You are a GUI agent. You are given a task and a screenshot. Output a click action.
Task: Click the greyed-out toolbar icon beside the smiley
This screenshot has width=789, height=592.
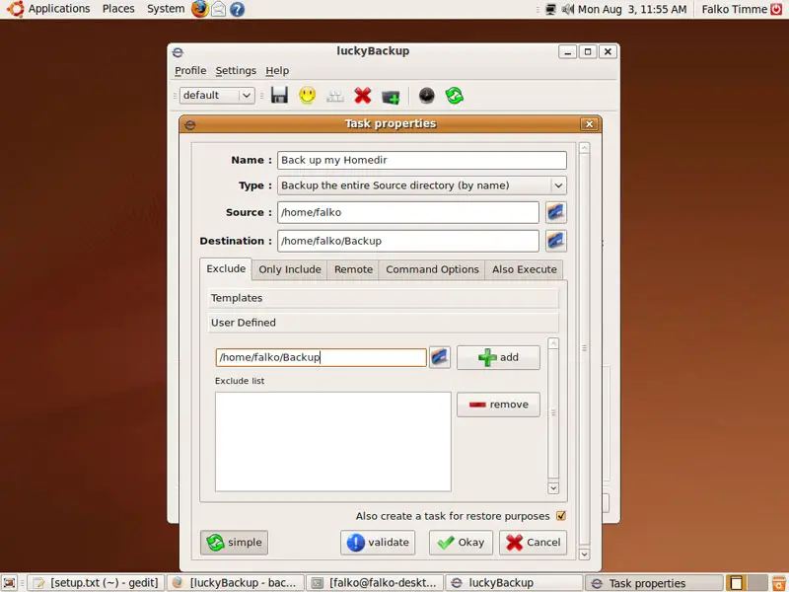(x=335, y=96)
